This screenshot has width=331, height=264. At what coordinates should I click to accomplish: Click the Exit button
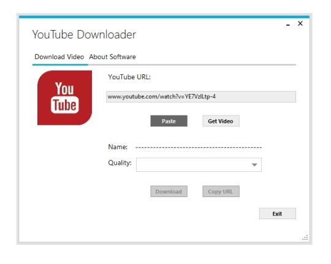click(x=278, y=214)
